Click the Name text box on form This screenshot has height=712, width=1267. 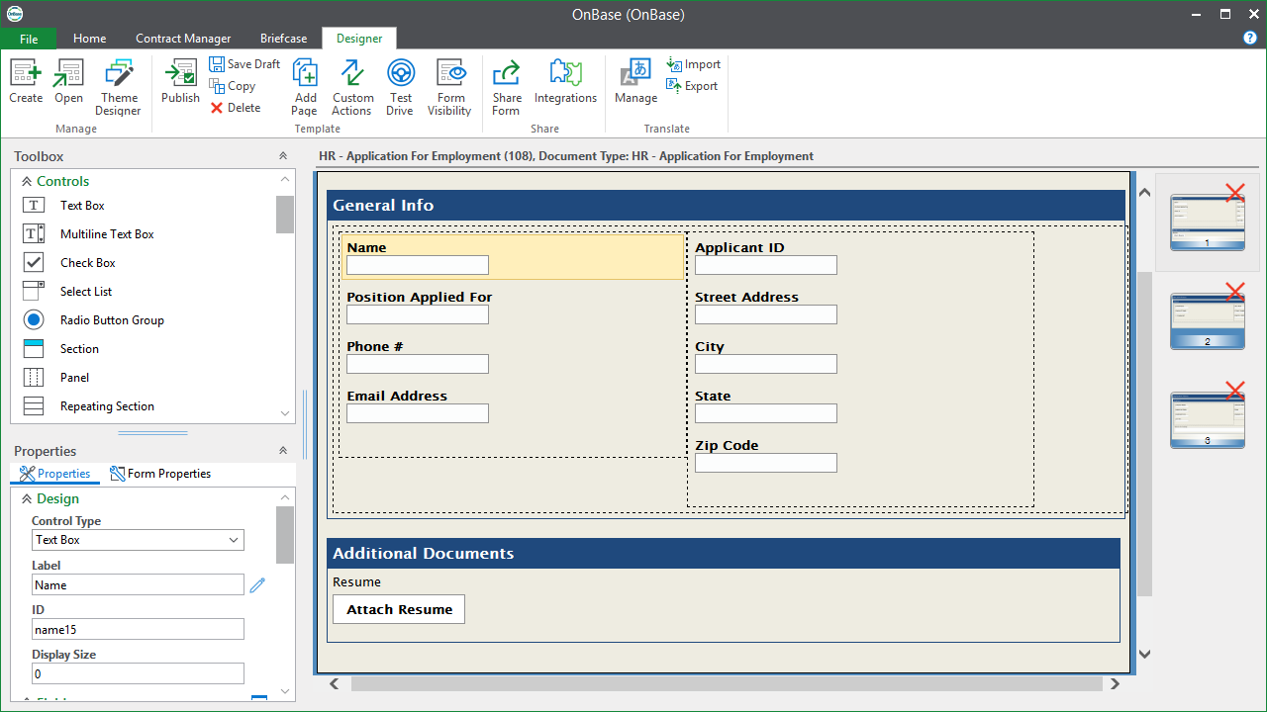[x=418, y=265]
